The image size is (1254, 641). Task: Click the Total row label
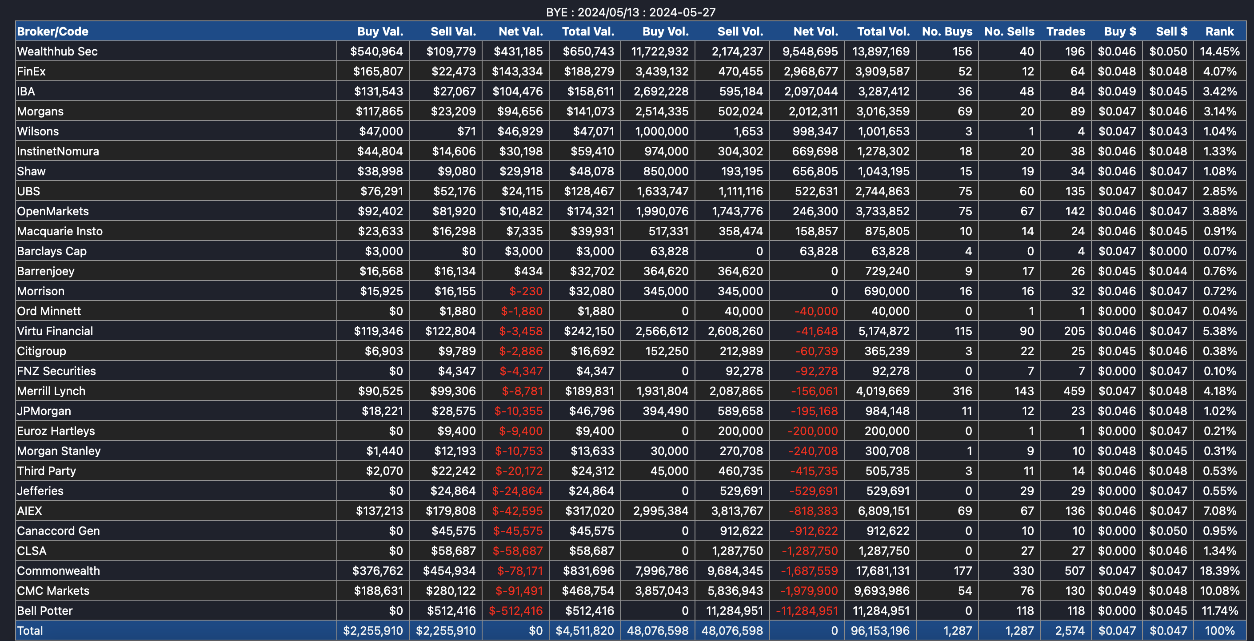click(30, 630)
